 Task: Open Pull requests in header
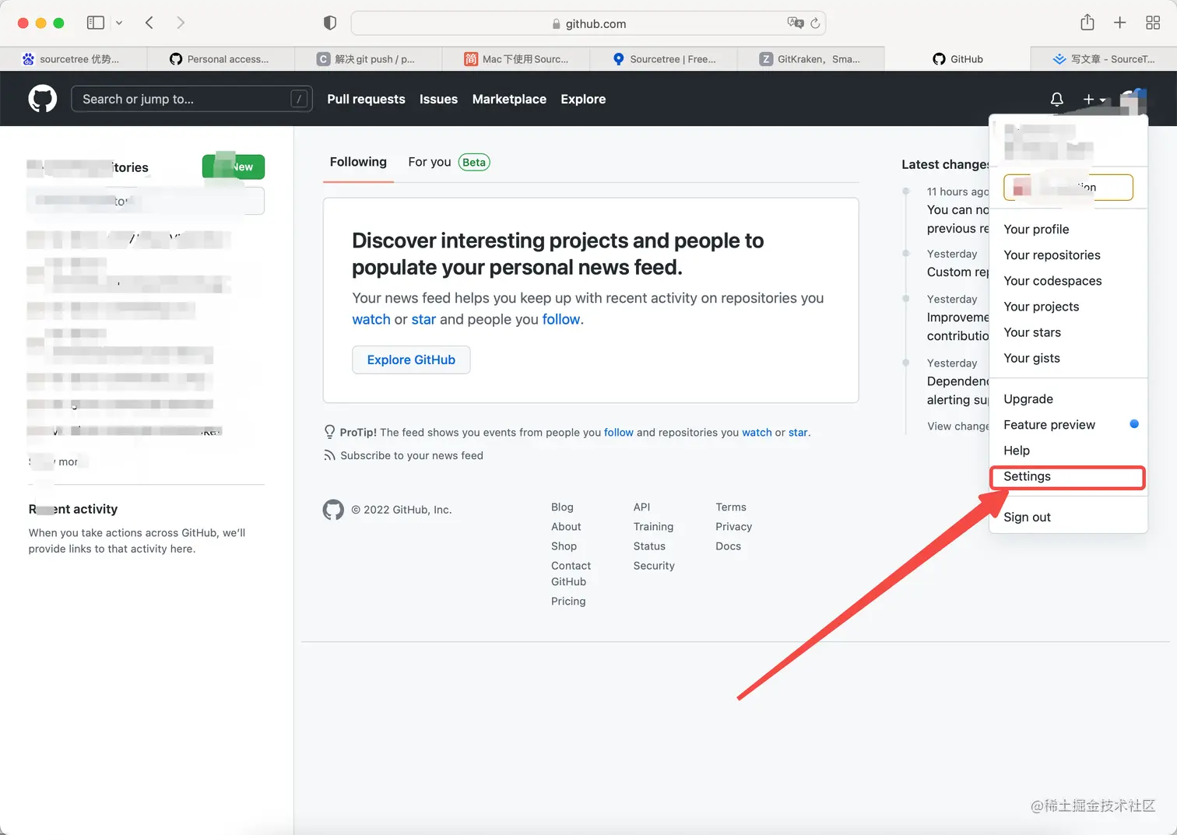366,99
